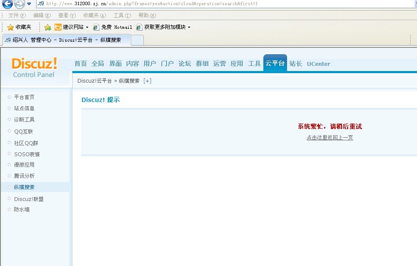Go to the 运营 admin tab
This screenshot has width=417, height=266.
(219, 64)
